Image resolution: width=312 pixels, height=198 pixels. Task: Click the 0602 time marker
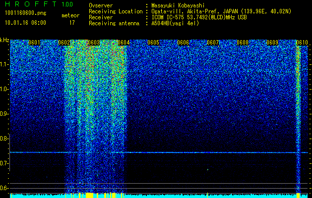[x=64, y=43]
